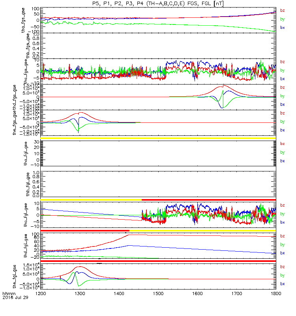Click the thc_fgl_gse y-axis label
The height and width of the screenshot is (316, 296).
[26, 215]
